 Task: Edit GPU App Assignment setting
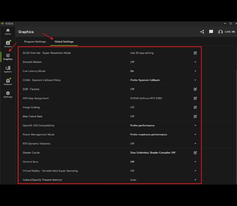(x=195, y=98)
